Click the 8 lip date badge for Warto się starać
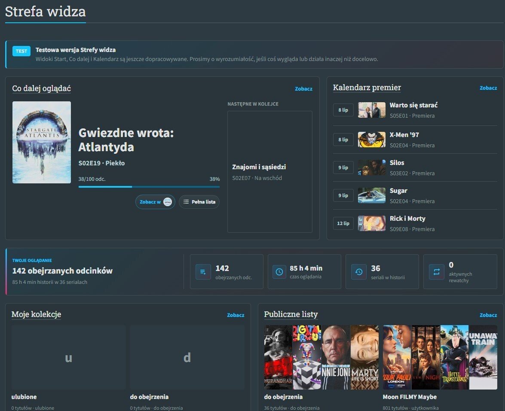The image size is (505, 411). 343,110
